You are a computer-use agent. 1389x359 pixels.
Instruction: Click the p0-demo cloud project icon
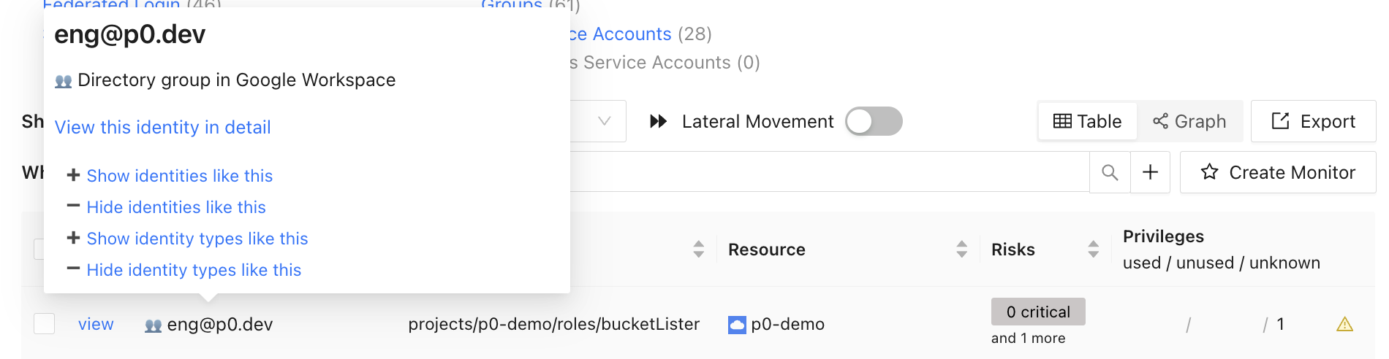pos(737,325)
